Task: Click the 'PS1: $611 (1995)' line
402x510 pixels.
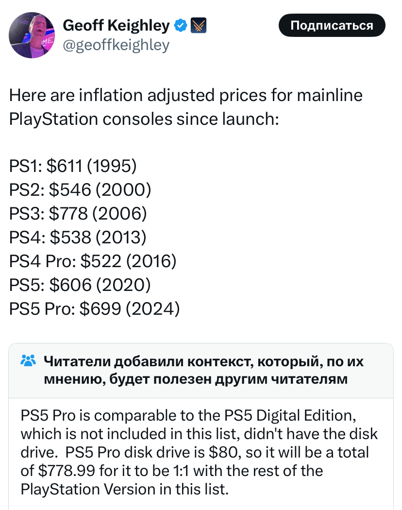Action: tap(73, 166)
